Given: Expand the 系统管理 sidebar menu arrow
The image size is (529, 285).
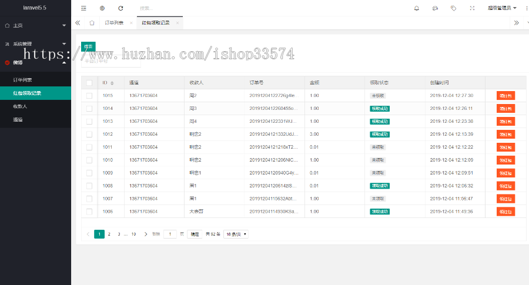Looking at the screenshot, I should (64, 44).
